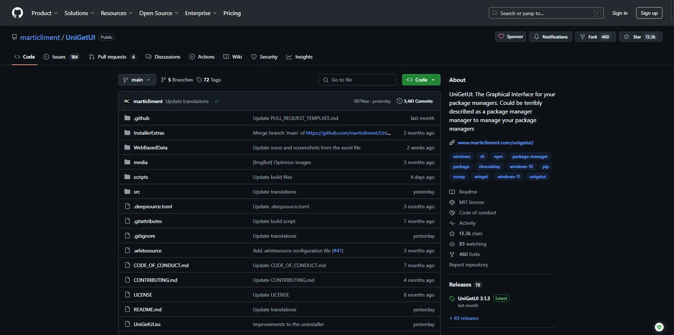Image resolution: width=674 pixels, height=335 pixels.
Task: Fork the repository via Fork button
Action: coord(595,37)
